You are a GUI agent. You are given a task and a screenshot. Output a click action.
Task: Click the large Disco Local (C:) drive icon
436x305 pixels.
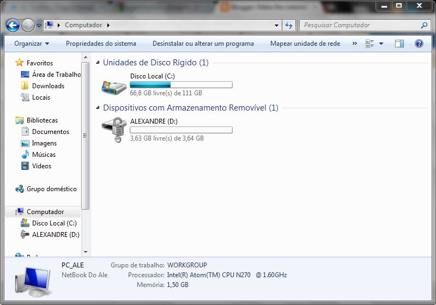pyautogui.click(x=114, y=87)
